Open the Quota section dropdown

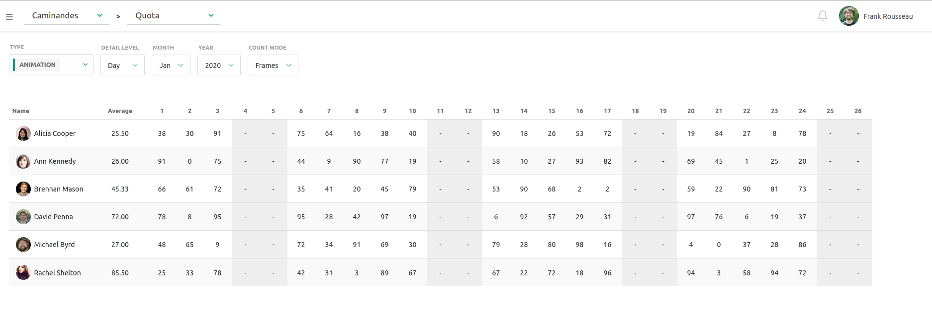(x=174, y=16)
